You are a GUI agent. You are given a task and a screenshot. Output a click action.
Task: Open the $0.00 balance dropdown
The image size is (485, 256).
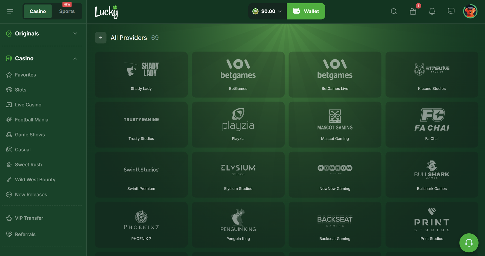(267, 11)
